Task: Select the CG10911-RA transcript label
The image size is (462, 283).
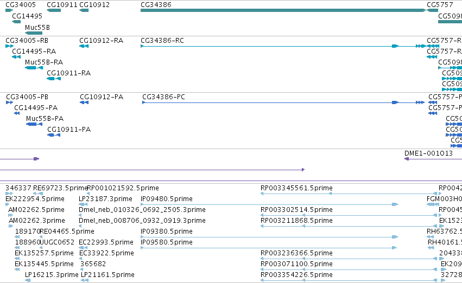Action: pyautogui.click(x=68, y=73)
